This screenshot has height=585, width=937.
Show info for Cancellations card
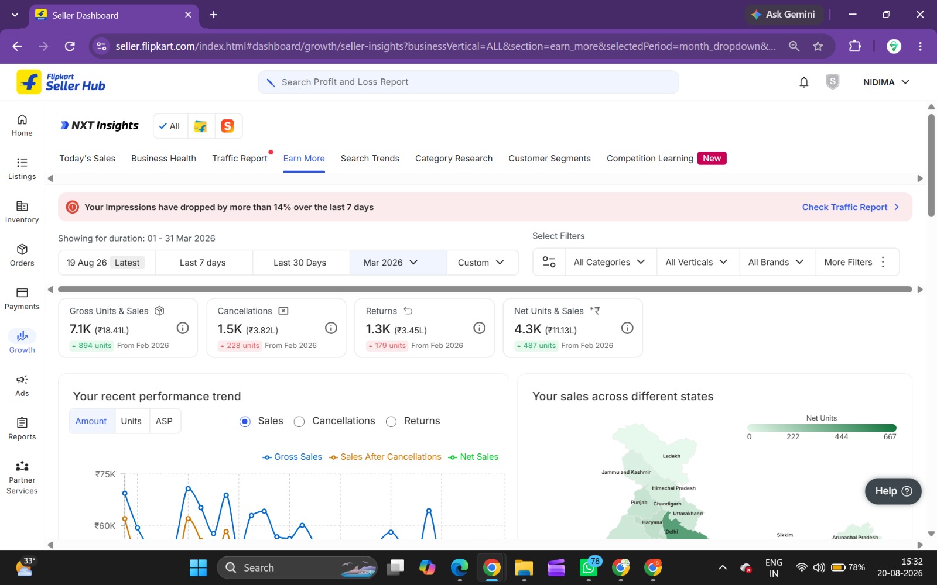[331, 328]
